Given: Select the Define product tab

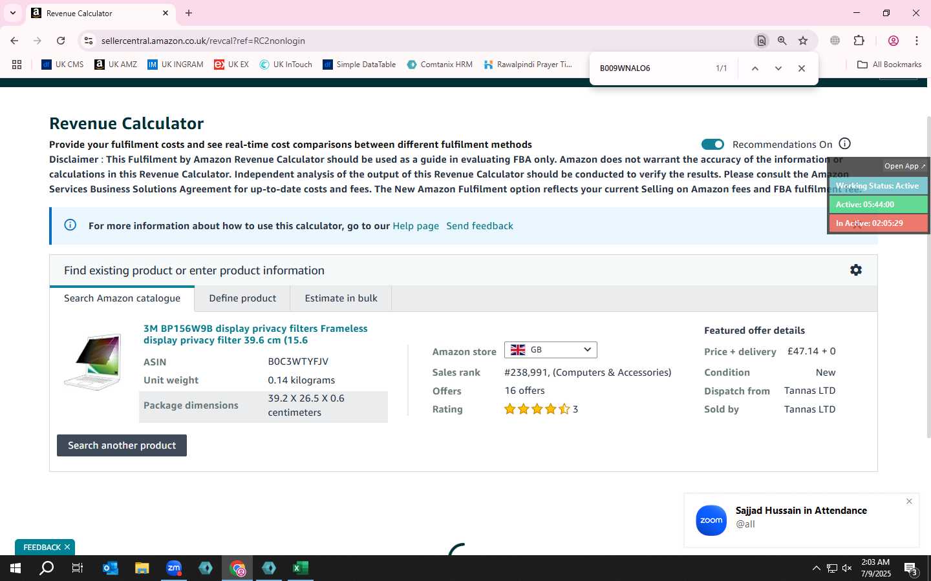Looking at the screenshot, I should [242, 298].
